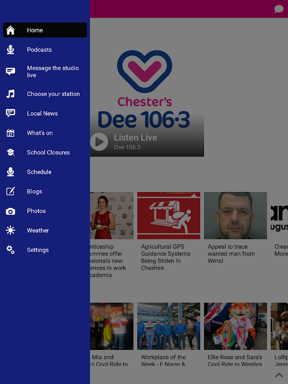Open What's on menu item
The height and width of the screenshot is (384, 288).
(x=45, y=133)
